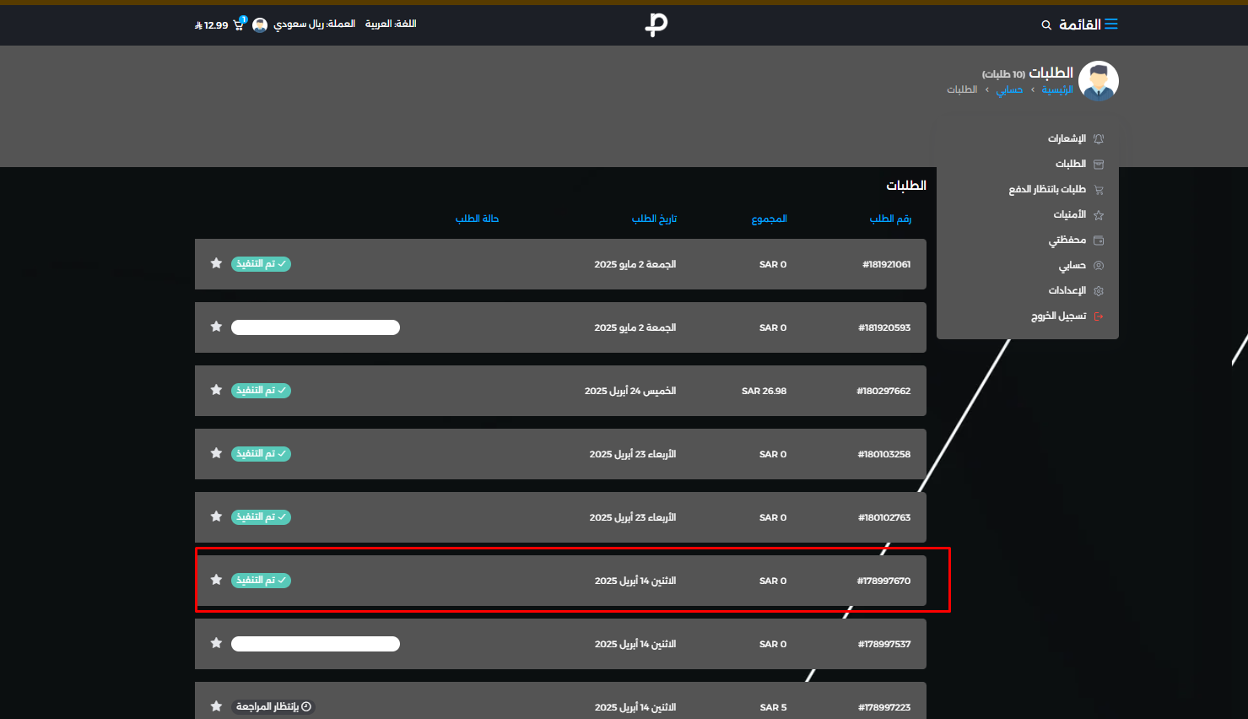Click the search magnifier icon in header
Screen dimensions: 1248x719
click(x=1046, y=25)
